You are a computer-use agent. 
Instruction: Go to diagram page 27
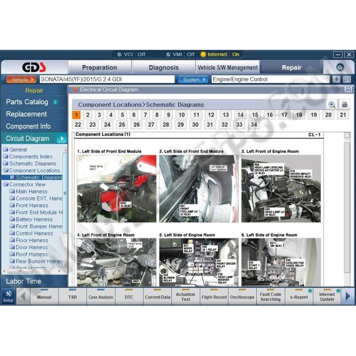coord(151,125)
